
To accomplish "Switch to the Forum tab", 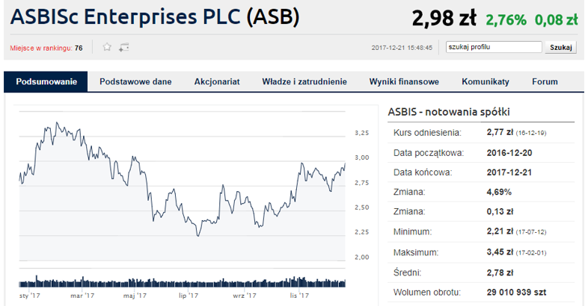I will pyautogui.click(x=545, y=81).
